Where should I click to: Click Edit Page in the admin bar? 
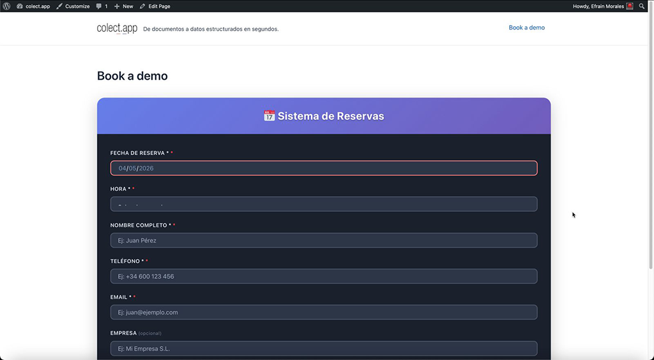point(155,6)
